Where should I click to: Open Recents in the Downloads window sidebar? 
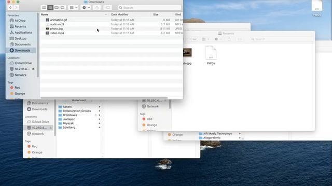[x=20, y=26]
